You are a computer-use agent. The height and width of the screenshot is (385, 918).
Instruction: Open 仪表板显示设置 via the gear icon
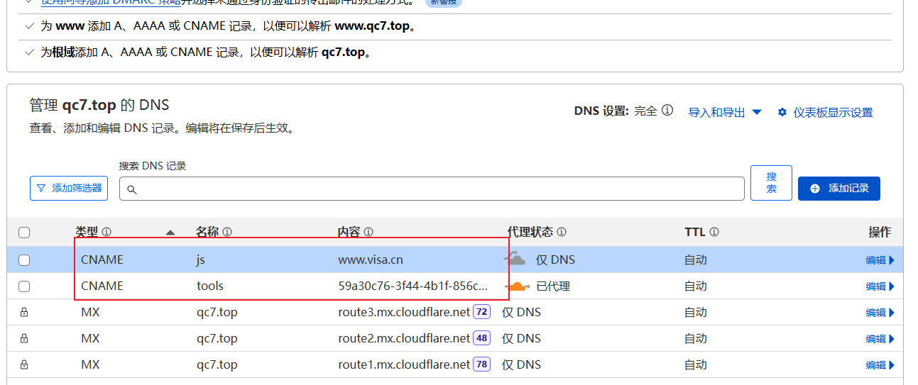(782, 112)
